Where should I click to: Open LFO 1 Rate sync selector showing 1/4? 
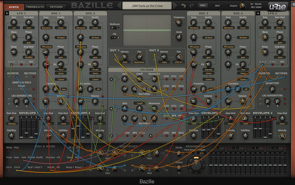[x=14, y=28]
